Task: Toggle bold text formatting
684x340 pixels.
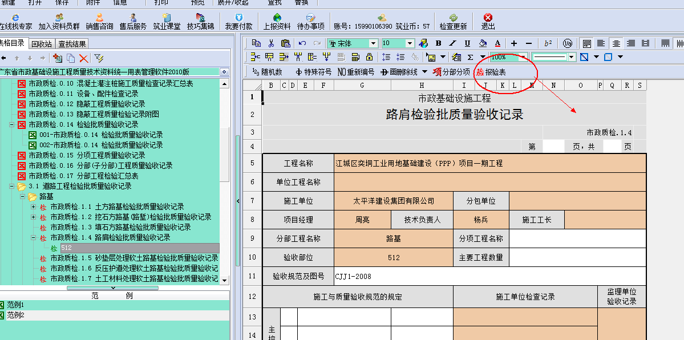Action: click(x=438, y=43)
